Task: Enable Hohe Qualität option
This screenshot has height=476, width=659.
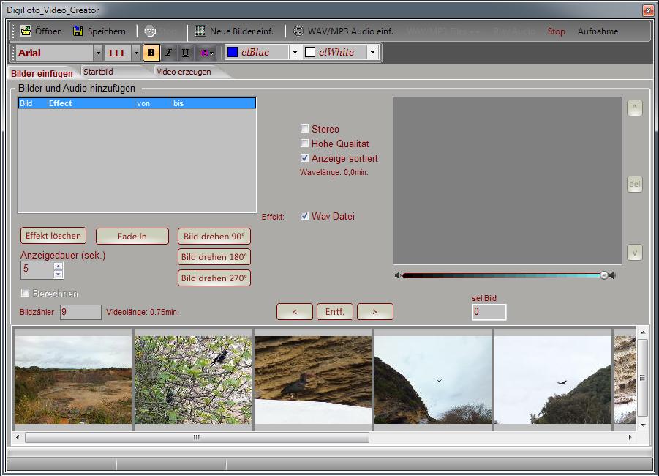Action: 305,144
